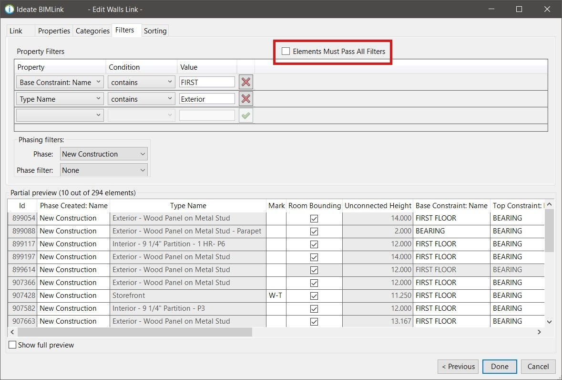This screenshot has width=562, height=380.
Task: Open empty property dropdown for new filter
Action: click(60, 115)
